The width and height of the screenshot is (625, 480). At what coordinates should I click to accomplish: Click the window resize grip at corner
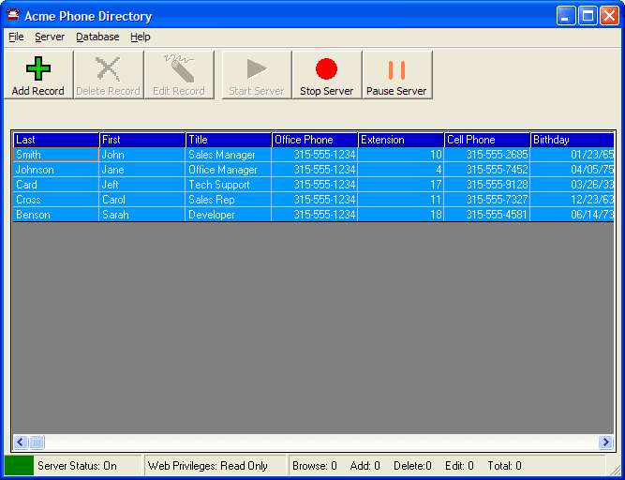tap(615, 470)
